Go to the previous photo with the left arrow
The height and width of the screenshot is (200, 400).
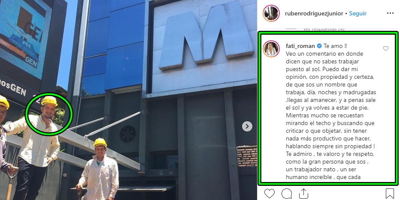(9, 126)
